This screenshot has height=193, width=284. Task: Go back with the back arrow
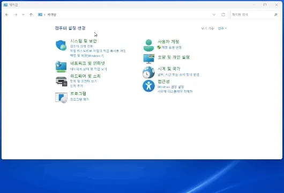tap(7, 14)
